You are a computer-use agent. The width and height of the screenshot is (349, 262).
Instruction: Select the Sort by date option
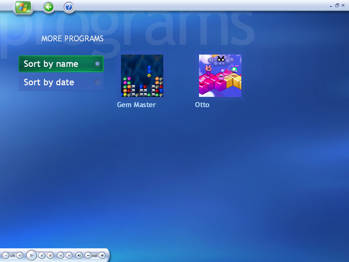point(61,82)
